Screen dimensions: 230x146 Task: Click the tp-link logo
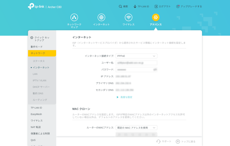click(36, 6)
